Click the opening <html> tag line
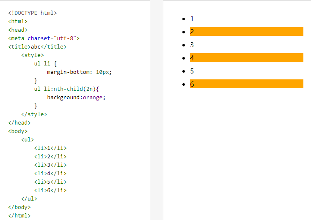 18,22
